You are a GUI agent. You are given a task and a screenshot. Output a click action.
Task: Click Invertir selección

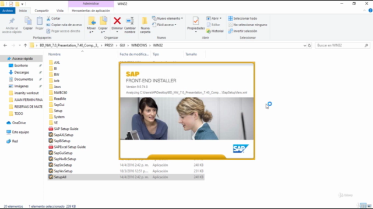[242, 31]
